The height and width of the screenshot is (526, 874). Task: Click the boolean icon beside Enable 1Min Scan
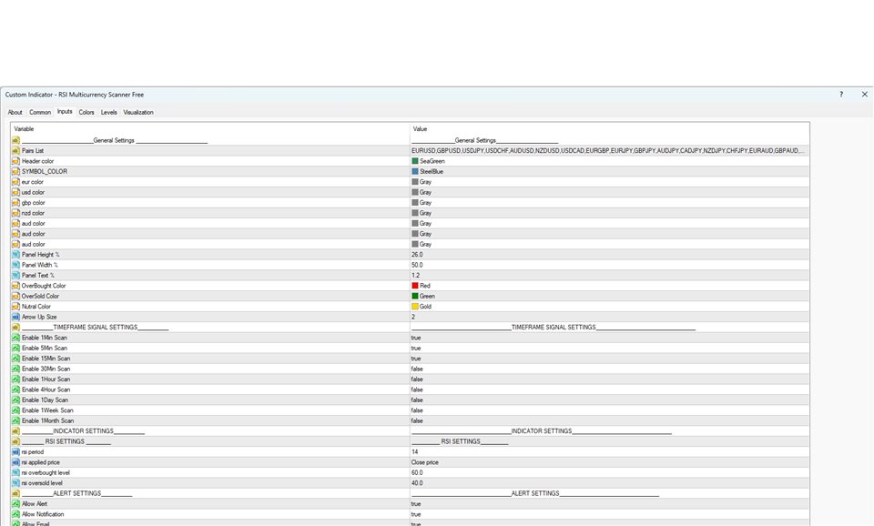point(15,338)
